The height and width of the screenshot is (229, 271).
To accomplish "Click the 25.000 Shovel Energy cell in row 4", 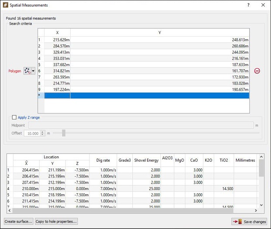I will 147,188.
